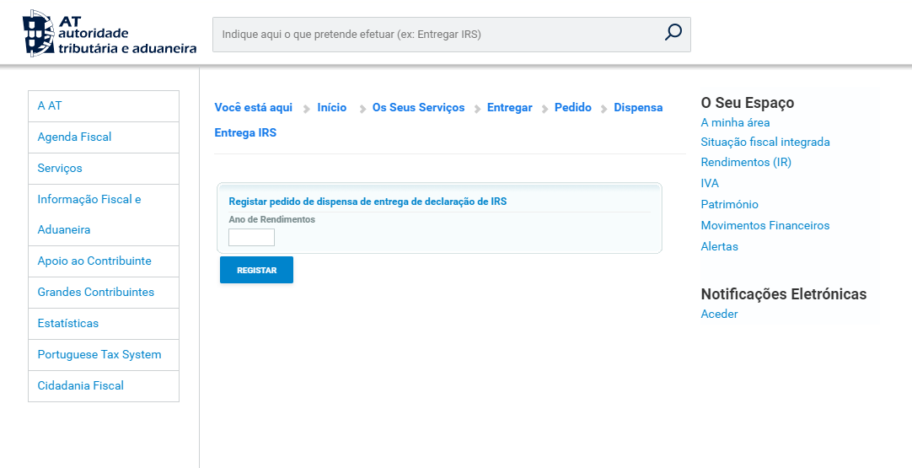The image size is (912, 468).
Task: Open the IVA link
Action: coord(710,183)
